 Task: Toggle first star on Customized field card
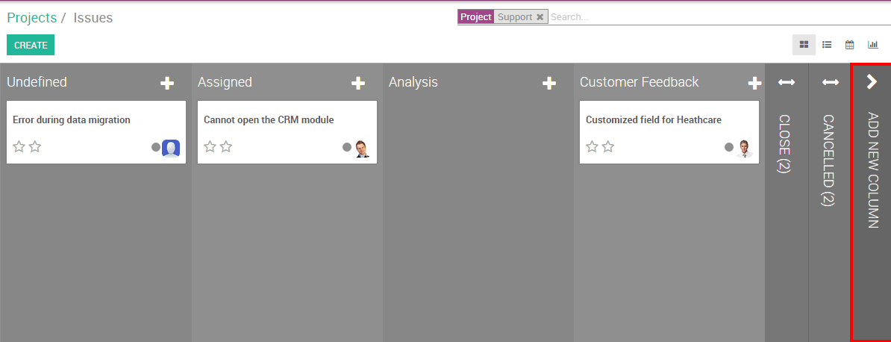point(592,147)
